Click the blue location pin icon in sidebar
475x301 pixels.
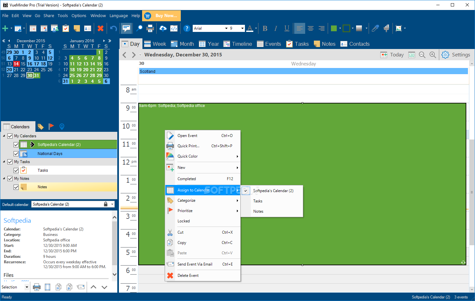62,127
